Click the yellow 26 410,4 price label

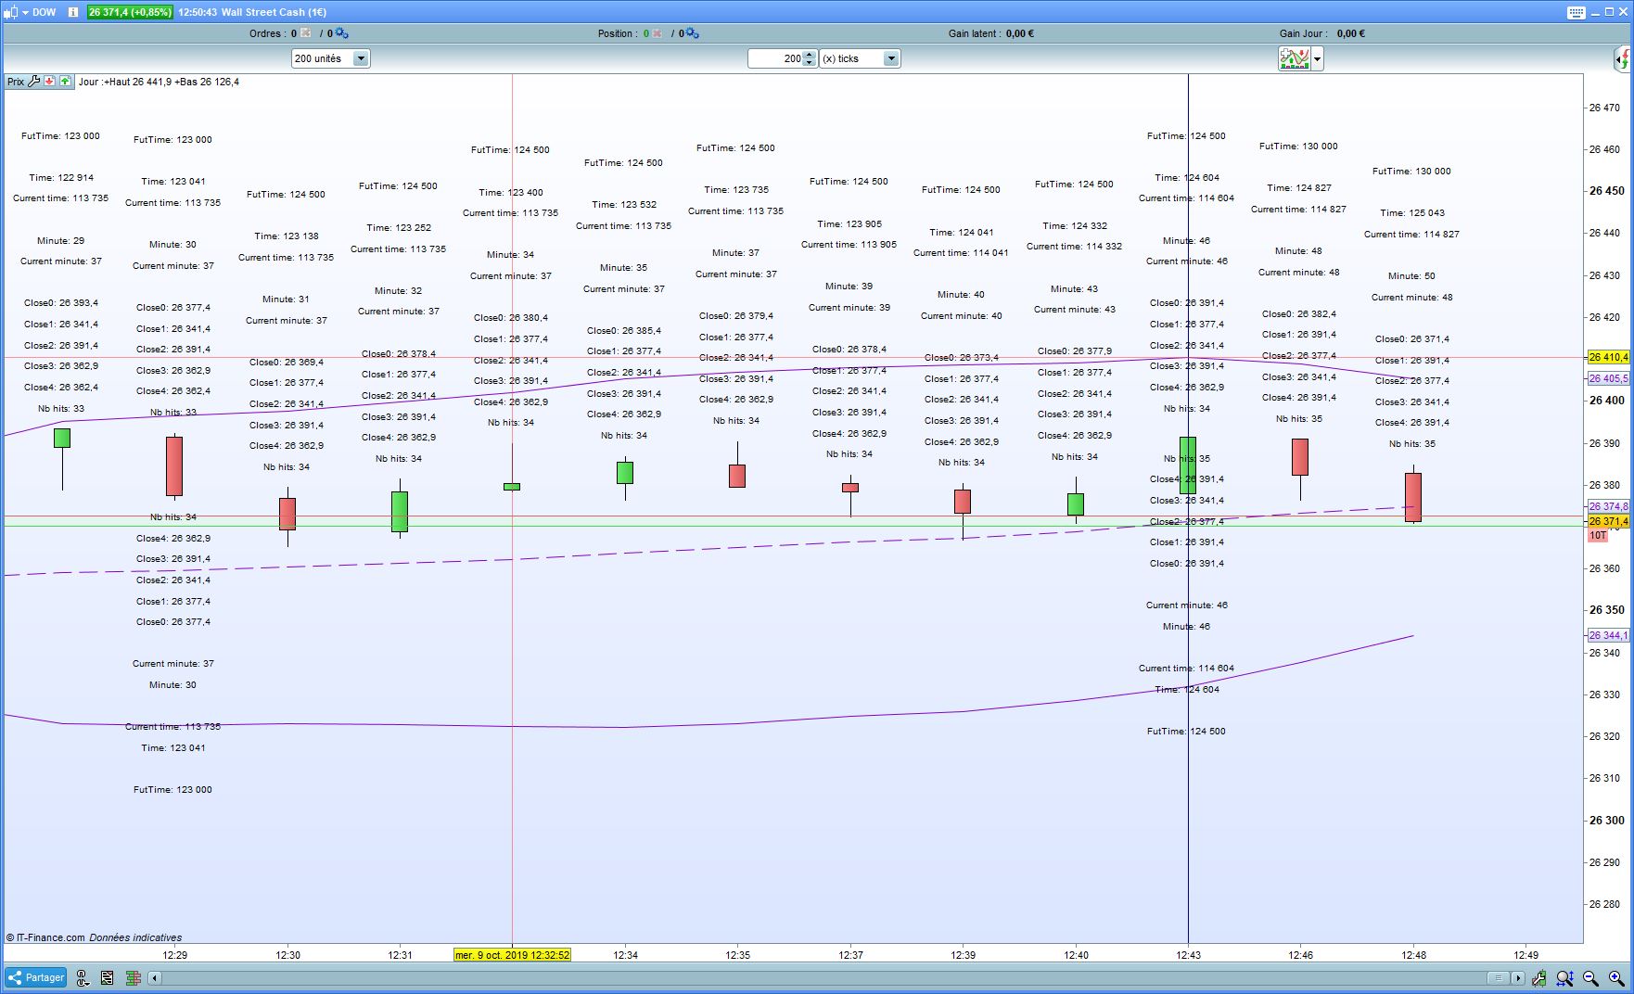pos(1608,357)
